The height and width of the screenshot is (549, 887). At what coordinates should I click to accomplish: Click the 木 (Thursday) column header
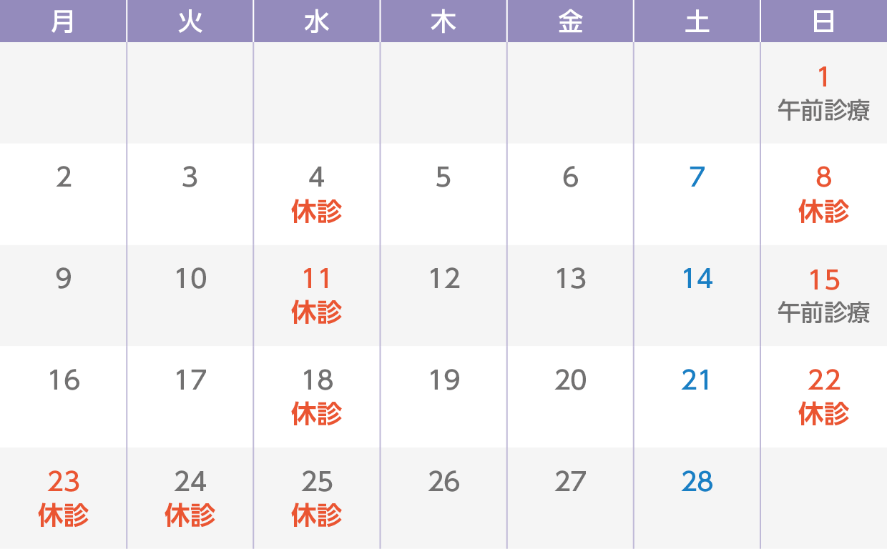[443, 21]
